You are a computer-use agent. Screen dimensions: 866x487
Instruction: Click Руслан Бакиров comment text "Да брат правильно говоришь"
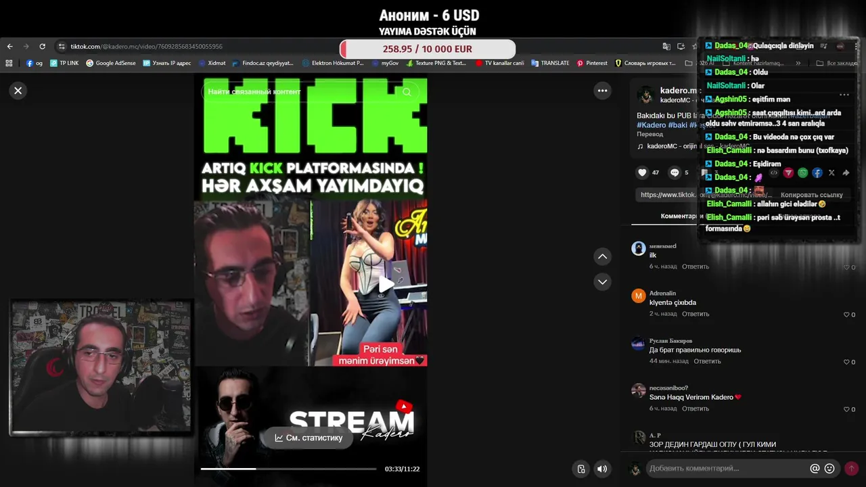pyautogui.click(x=695, y=350)
